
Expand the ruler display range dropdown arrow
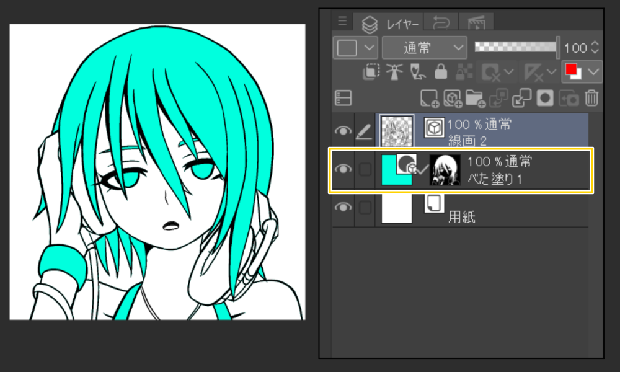[551, 73]
